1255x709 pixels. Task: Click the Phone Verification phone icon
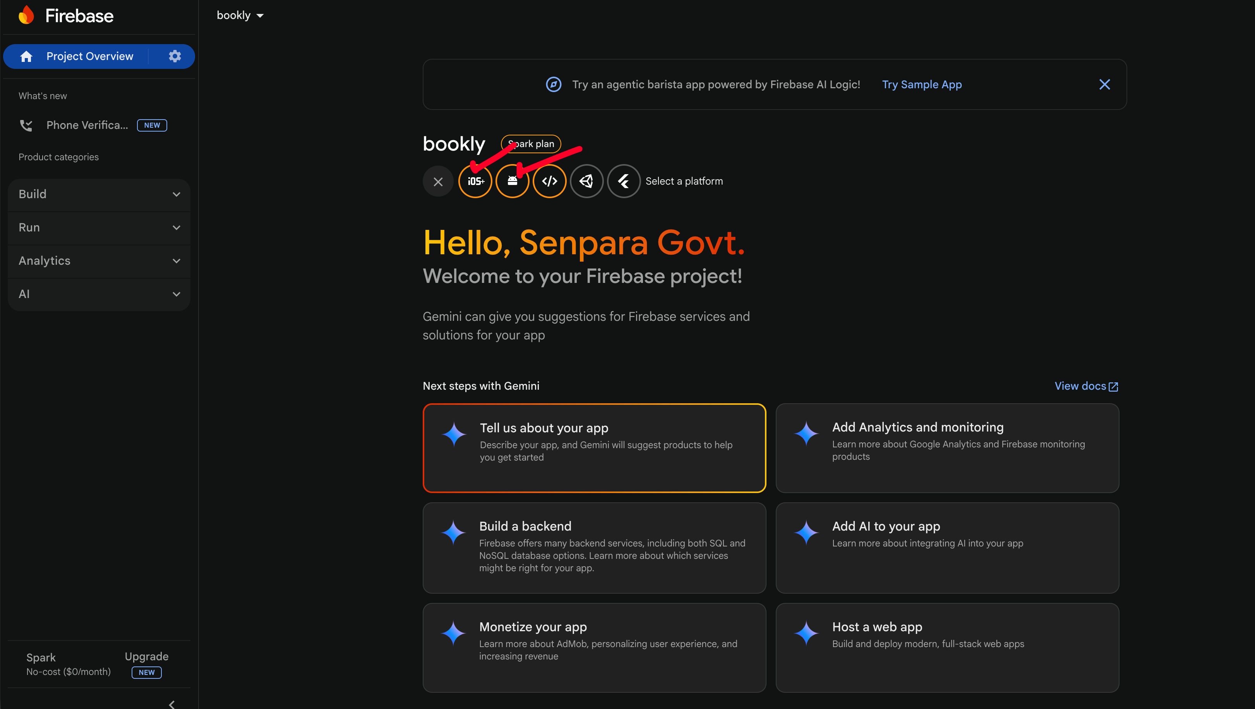pyautogui.click(x=26, y=125)
